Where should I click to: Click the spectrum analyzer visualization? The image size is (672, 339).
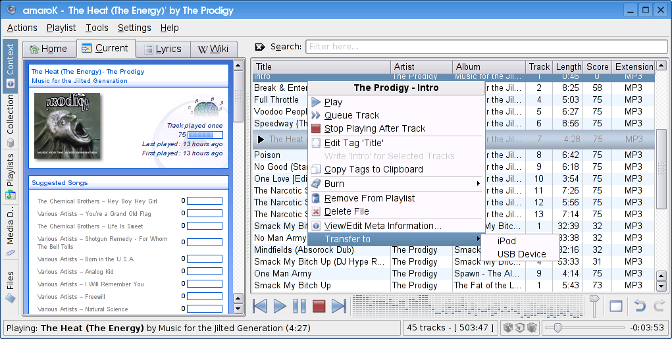click(467, 306)
